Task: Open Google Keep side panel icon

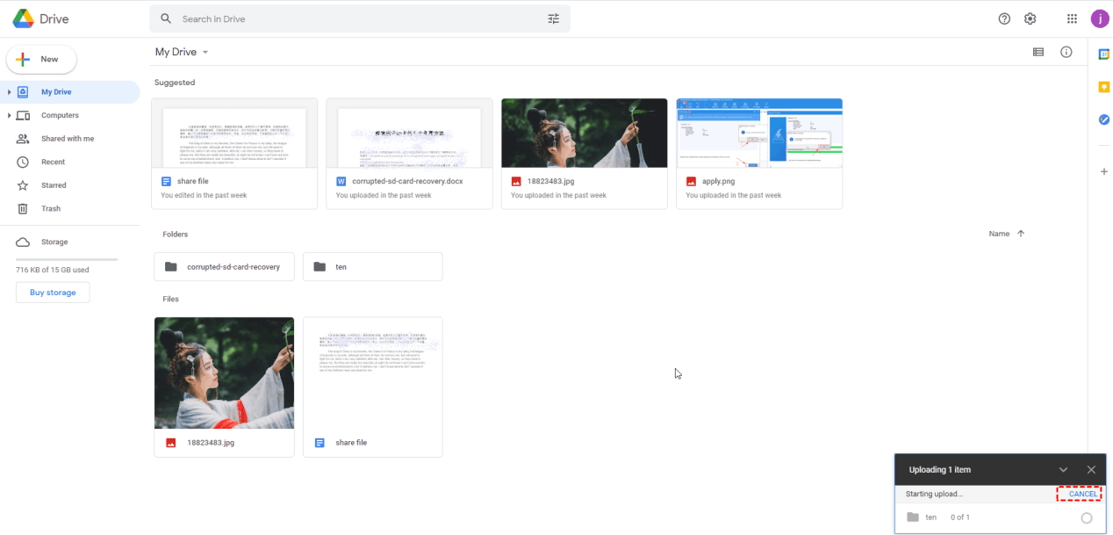Action: pyautogui.click(x=1104, y=87)
